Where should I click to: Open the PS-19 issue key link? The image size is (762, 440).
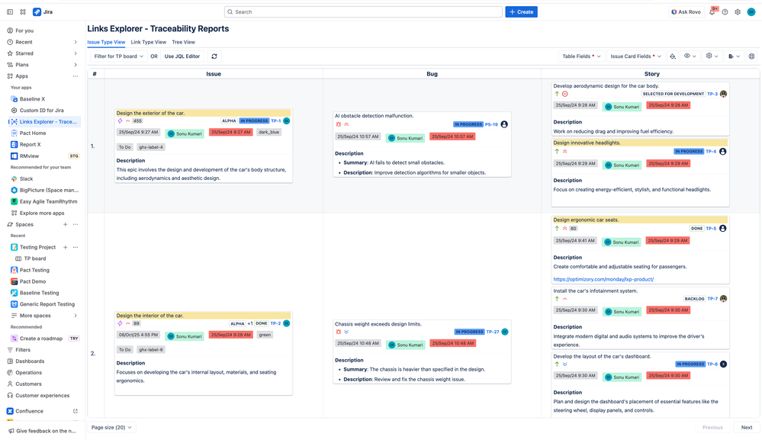click(x=491, y=124)
